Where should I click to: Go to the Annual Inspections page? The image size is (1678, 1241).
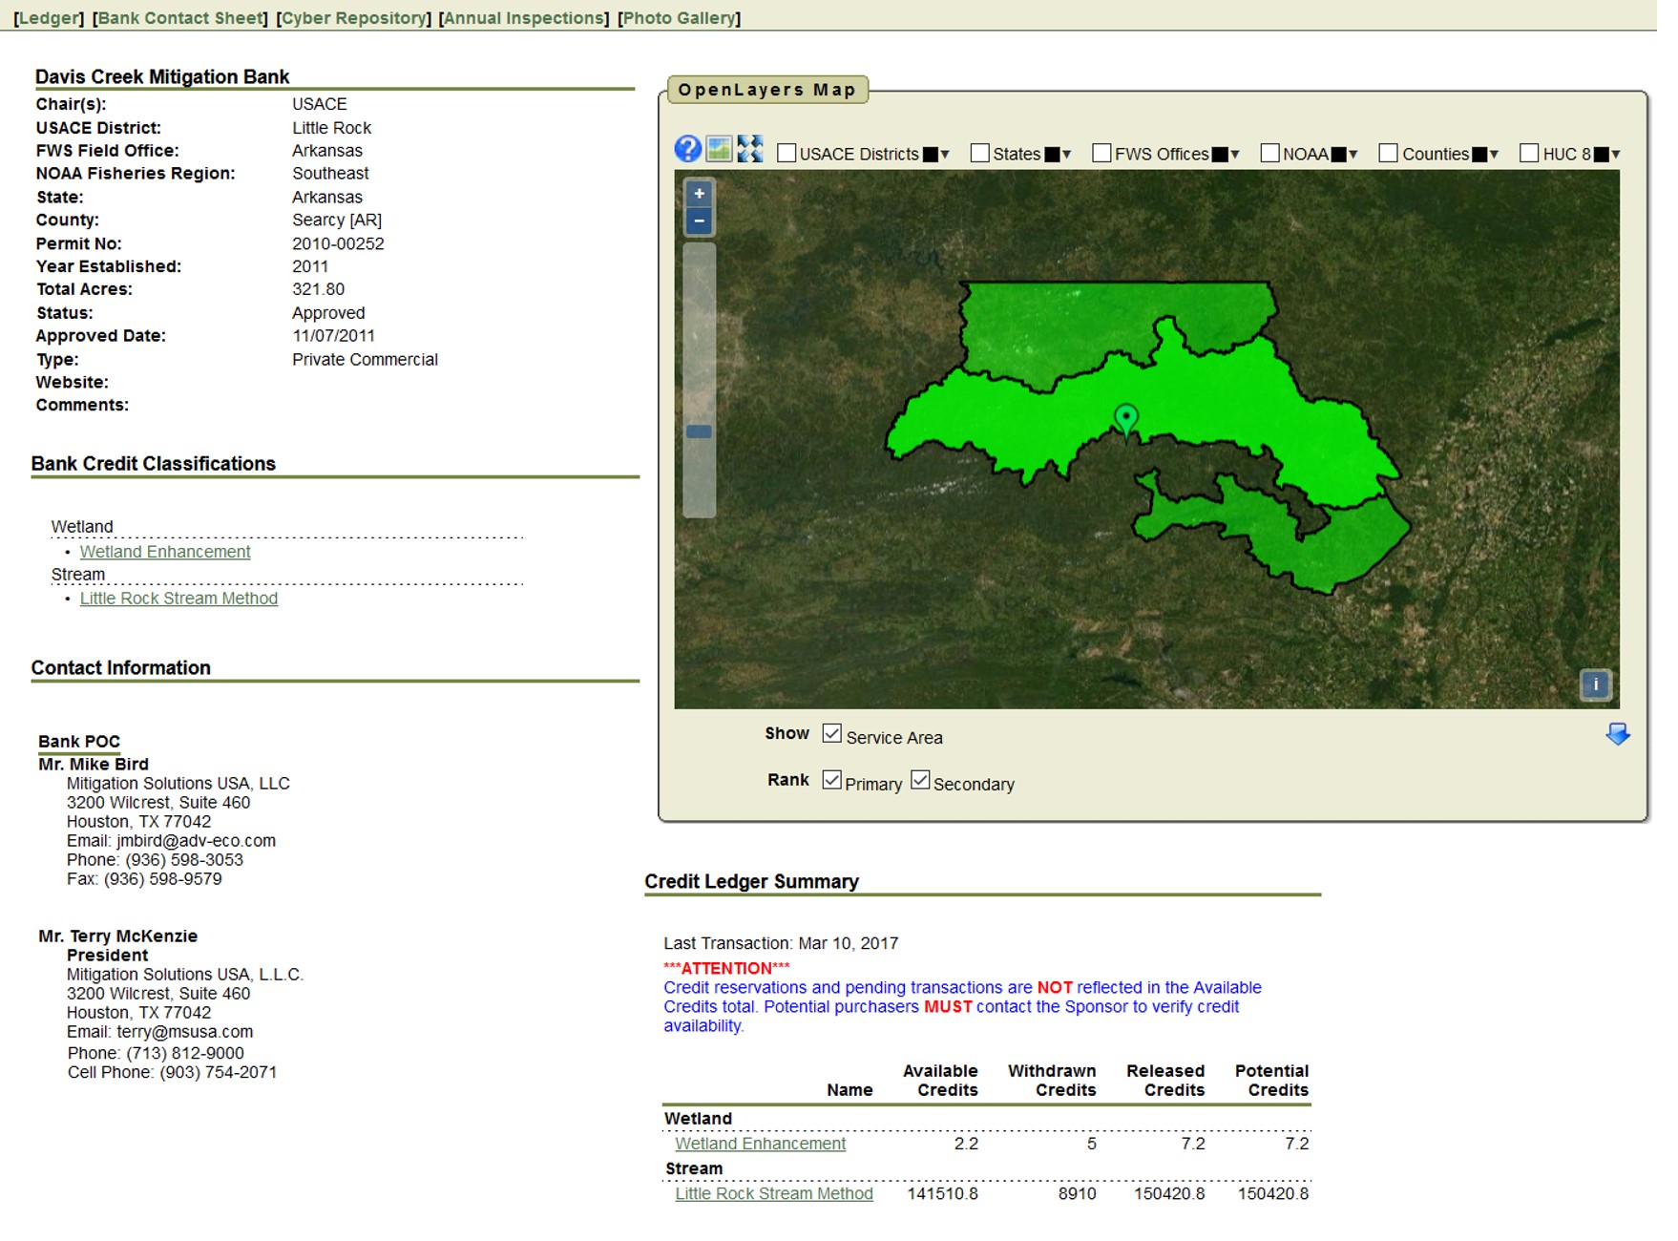tap(524, 18)
